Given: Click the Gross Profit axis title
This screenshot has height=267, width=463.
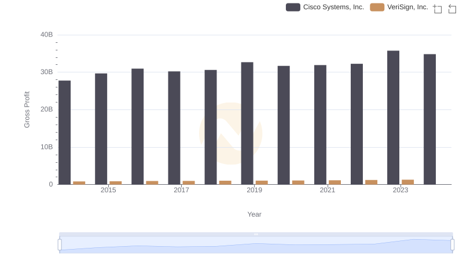Looking at the screenshot, I should 27,109.
